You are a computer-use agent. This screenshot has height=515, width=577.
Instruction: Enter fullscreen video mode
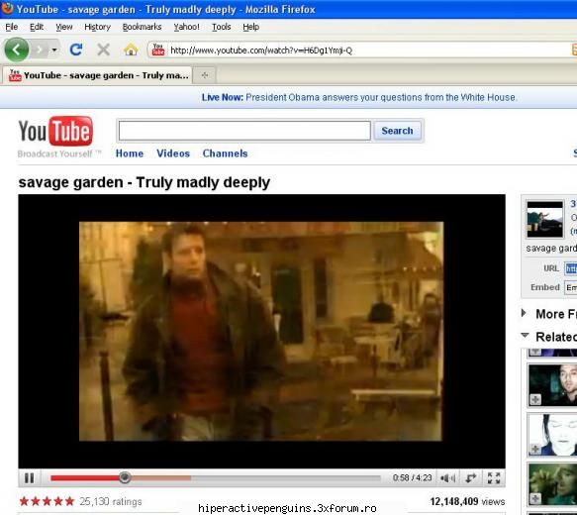pyautogui.click(x=494, y=478)
